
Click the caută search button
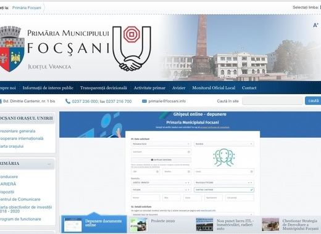(313, 101)
